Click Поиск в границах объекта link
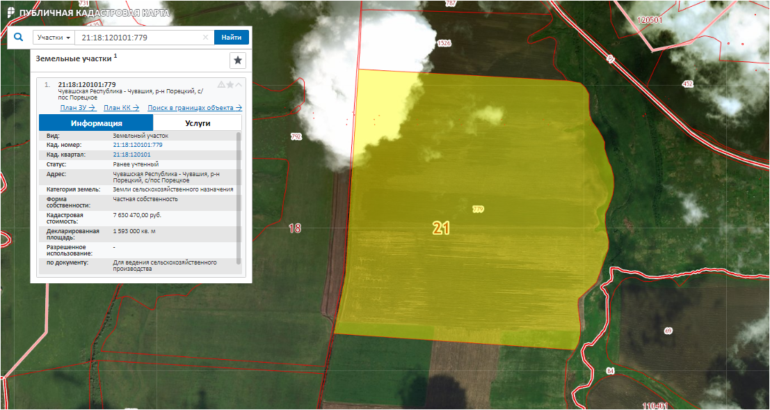Viewport: 770px width, 410px height. (194, 108)
